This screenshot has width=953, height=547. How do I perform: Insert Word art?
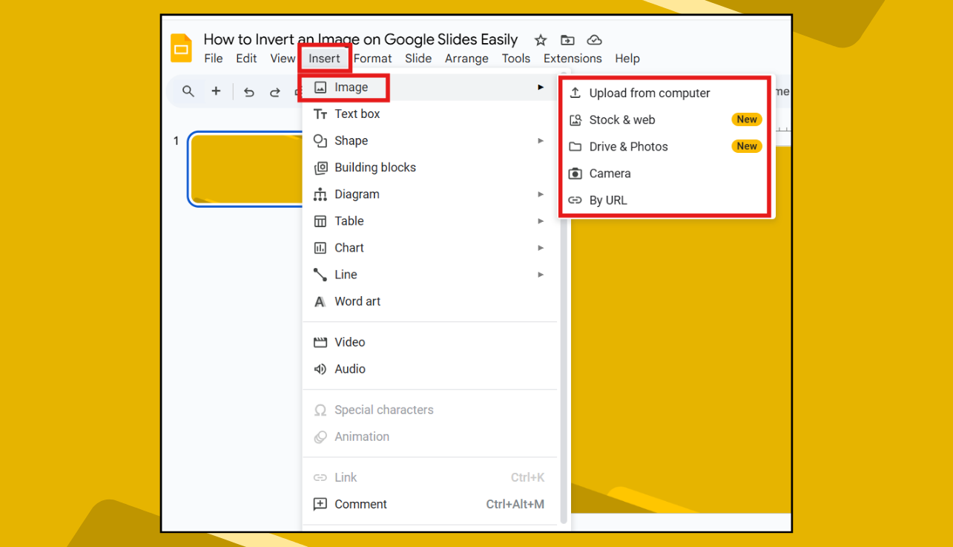click(356, 301)
